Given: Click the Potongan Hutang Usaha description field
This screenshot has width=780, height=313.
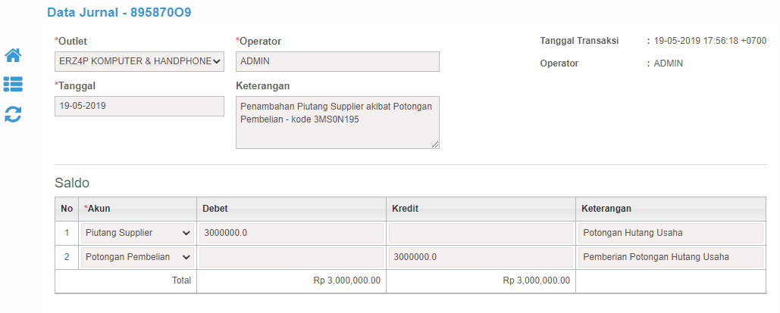Looking at the screenshot, I should [671, 233].
